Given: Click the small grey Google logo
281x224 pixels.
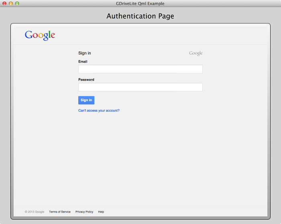Looking at the screenshot, I should click(196, 53).
